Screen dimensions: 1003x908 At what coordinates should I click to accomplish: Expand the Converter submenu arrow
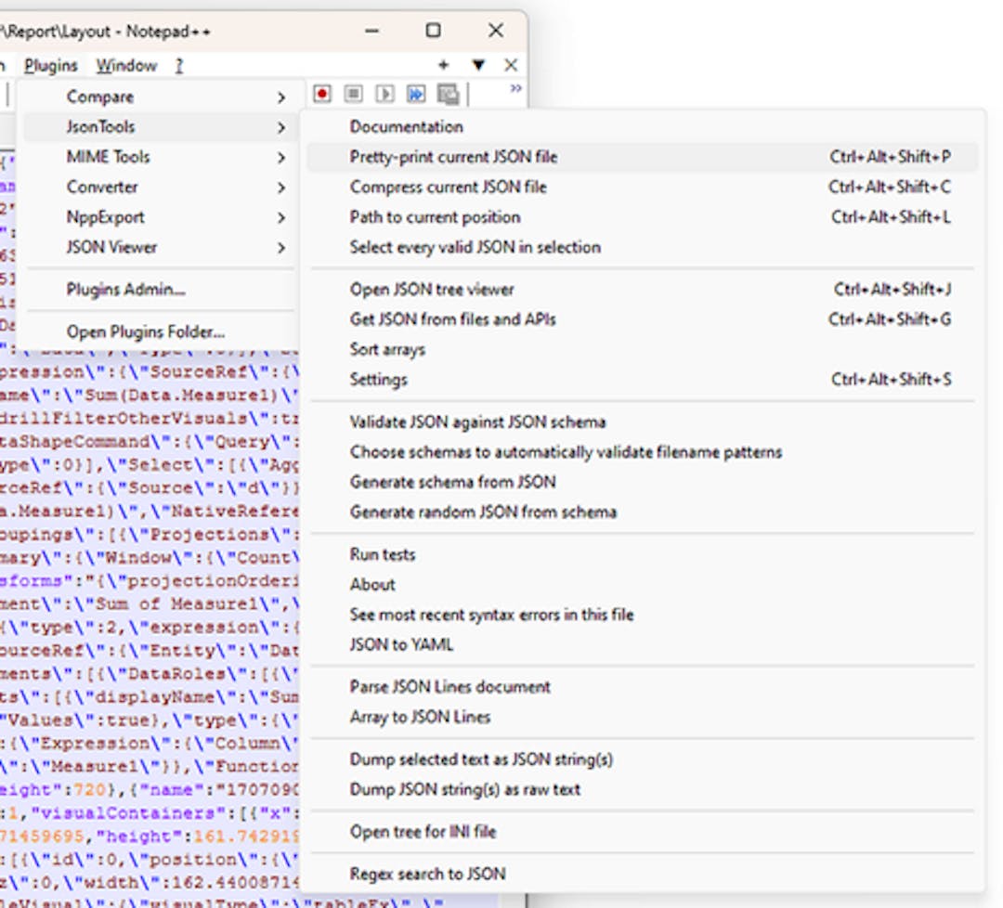click(281, 188)
